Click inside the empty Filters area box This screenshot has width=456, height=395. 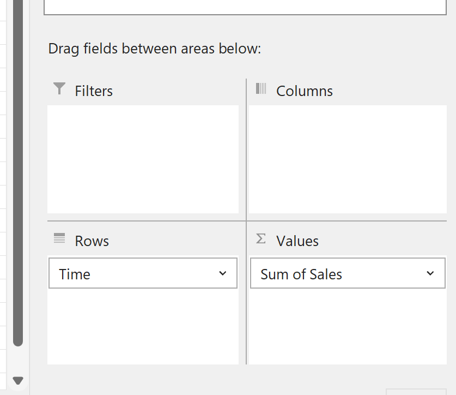pyautogui.click(x=143, y=159)
